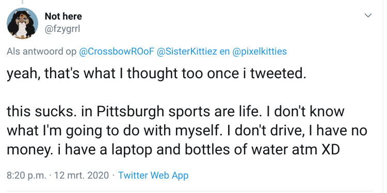Click the fzygrrl profile avatar picture
The image size is (387, 193).
click(x=22, y=23)
